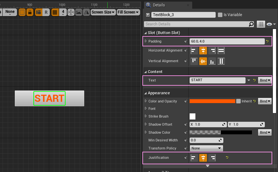Expand the Shadow Color property
Screen dimensions: 278x172
click(x=146, y=132)
